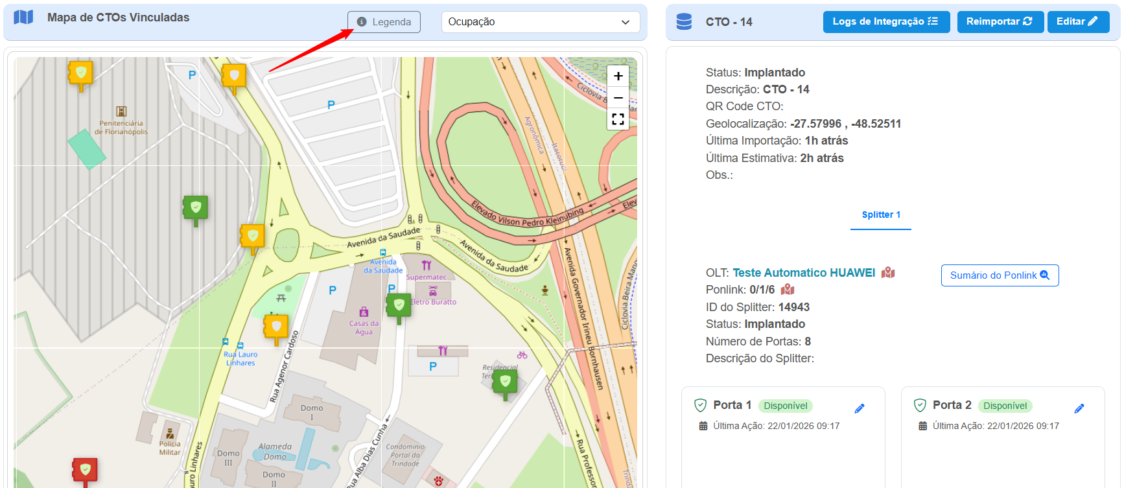Switch to the Splitter 1 tab
This screenshot has height=488, width=1124.
[x=880, y=215]
